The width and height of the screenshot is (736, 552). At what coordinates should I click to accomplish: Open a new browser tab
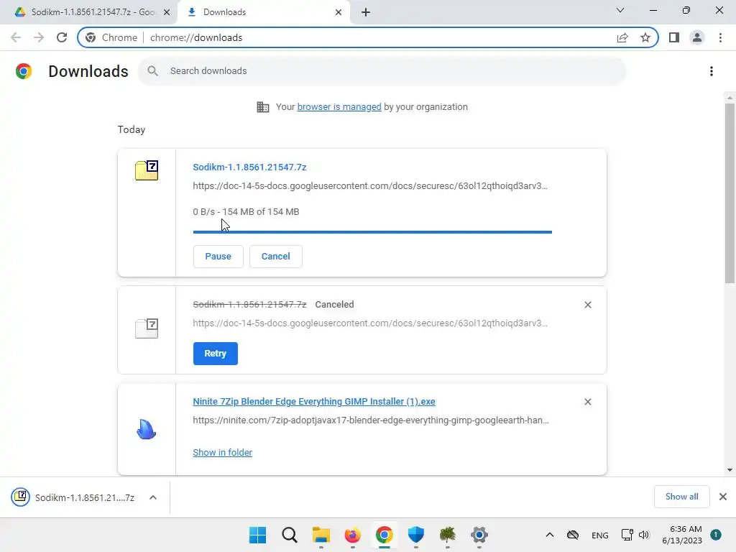click(366, 12)
